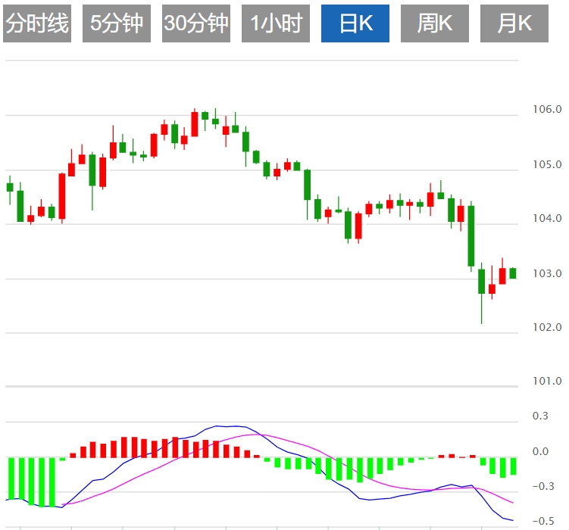
Task: Open the 月K monthly chart
Action: (x=514, y=24)
